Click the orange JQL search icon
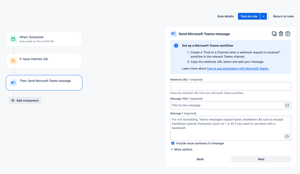Viewport: 300px width, 174px height. click(13, 61)
